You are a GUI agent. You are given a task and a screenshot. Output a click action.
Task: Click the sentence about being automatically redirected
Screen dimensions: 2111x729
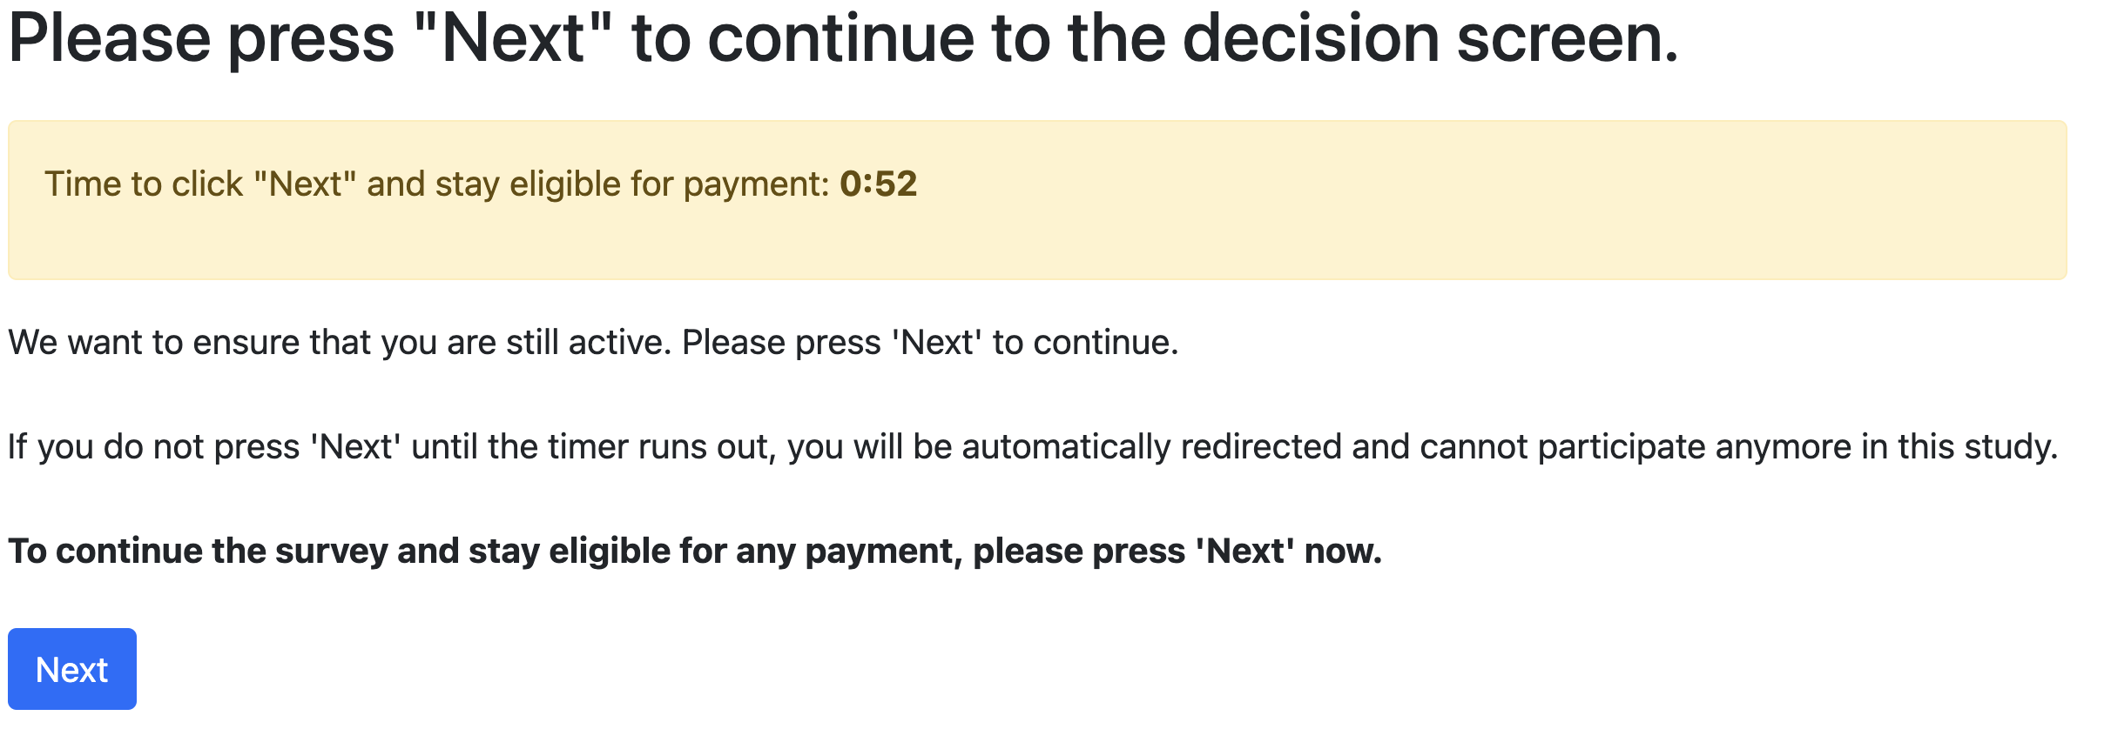pyautogui.click(x=1032, y=447)
